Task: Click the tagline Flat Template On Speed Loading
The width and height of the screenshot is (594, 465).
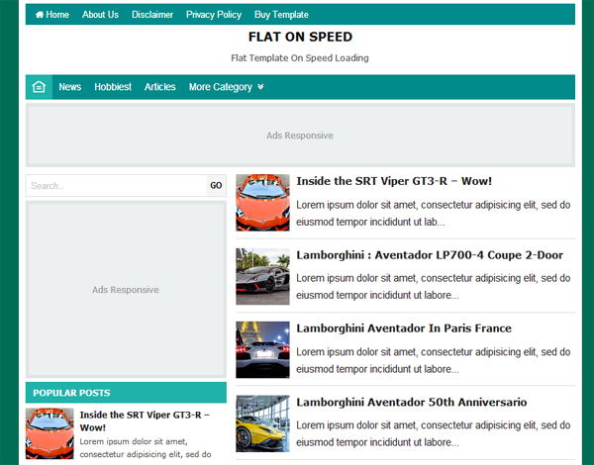Action: [300, 58]
